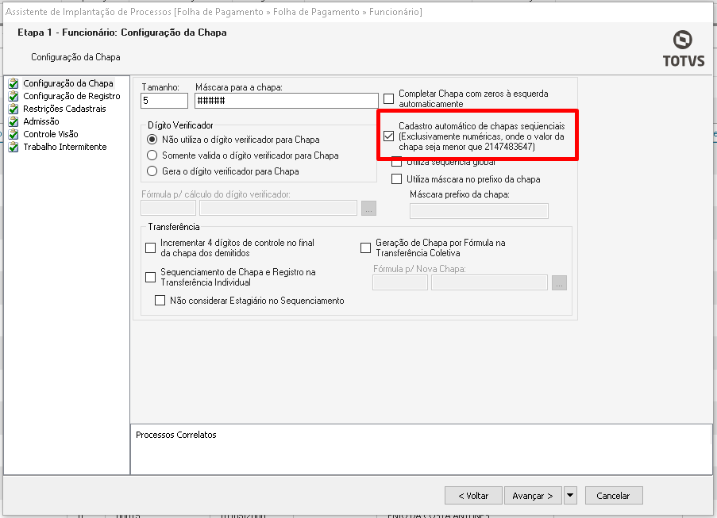Check Não considerar Estagiário no Sequenciamento
Image resolution: width=717 pixels, height=518 pixels.
click(160, 301)
